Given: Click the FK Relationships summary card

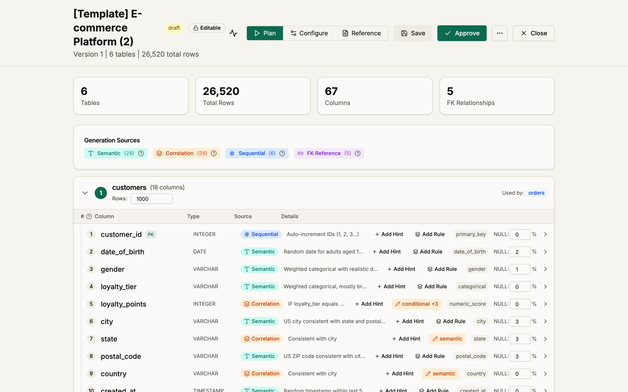Looking at the screenshot, I should click(497, 96).
